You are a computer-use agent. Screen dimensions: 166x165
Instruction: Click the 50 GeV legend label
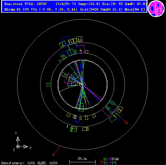[x=115, y=159]
